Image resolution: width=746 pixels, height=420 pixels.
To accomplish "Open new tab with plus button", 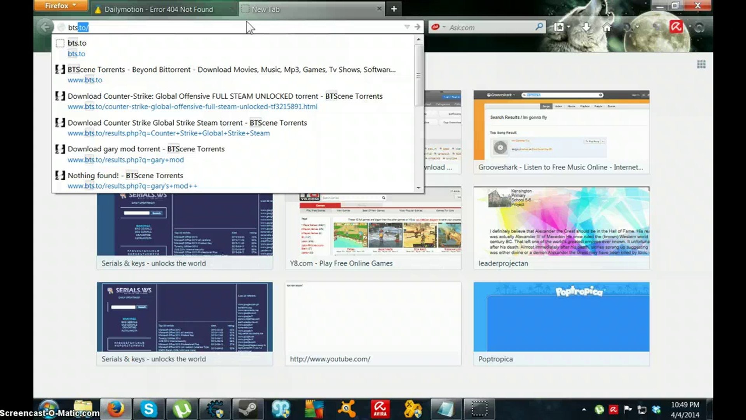I will click(x=394, y=9).
